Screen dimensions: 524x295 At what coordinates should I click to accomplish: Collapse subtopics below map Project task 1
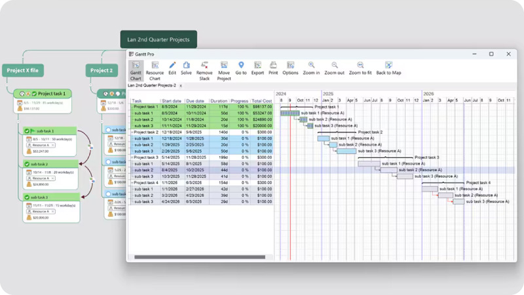pos(18,122)
